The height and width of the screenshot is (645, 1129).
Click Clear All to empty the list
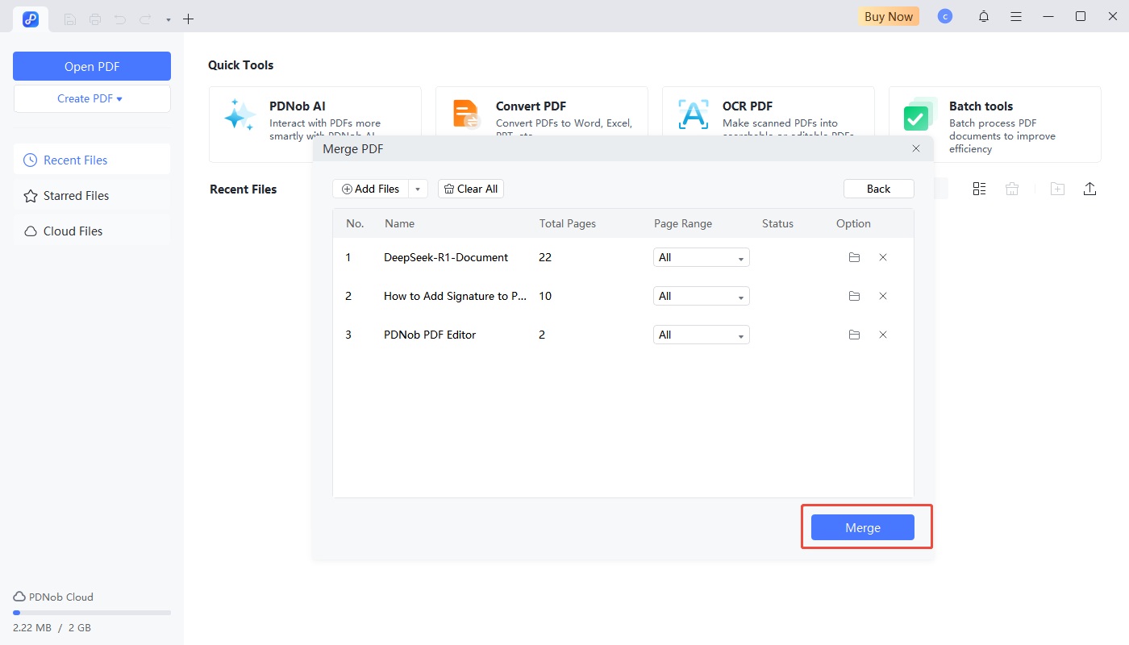click(471, 189)
